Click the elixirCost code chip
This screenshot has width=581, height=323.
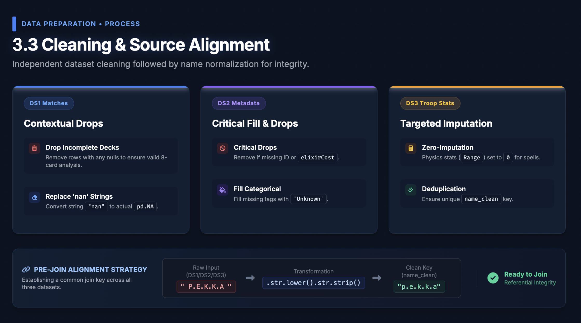coord(317,157)
